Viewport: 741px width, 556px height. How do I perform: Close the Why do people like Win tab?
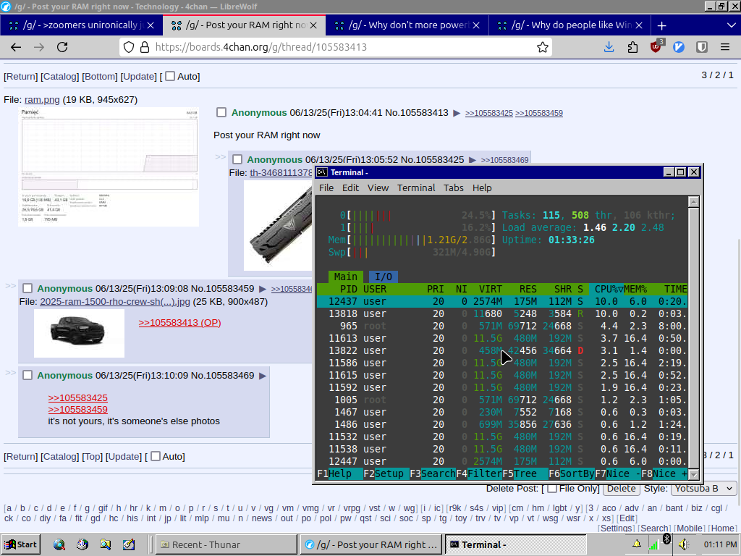pyautogui.click(x=639, y=25)
